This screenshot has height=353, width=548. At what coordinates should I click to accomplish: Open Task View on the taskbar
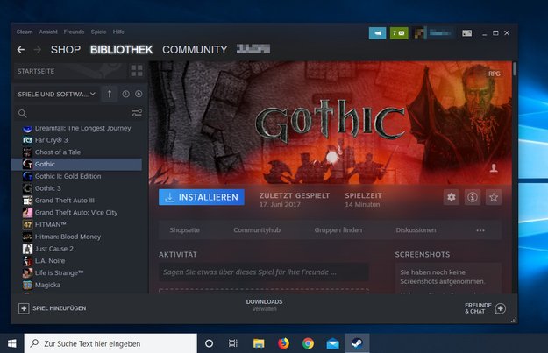coord(232,343)
